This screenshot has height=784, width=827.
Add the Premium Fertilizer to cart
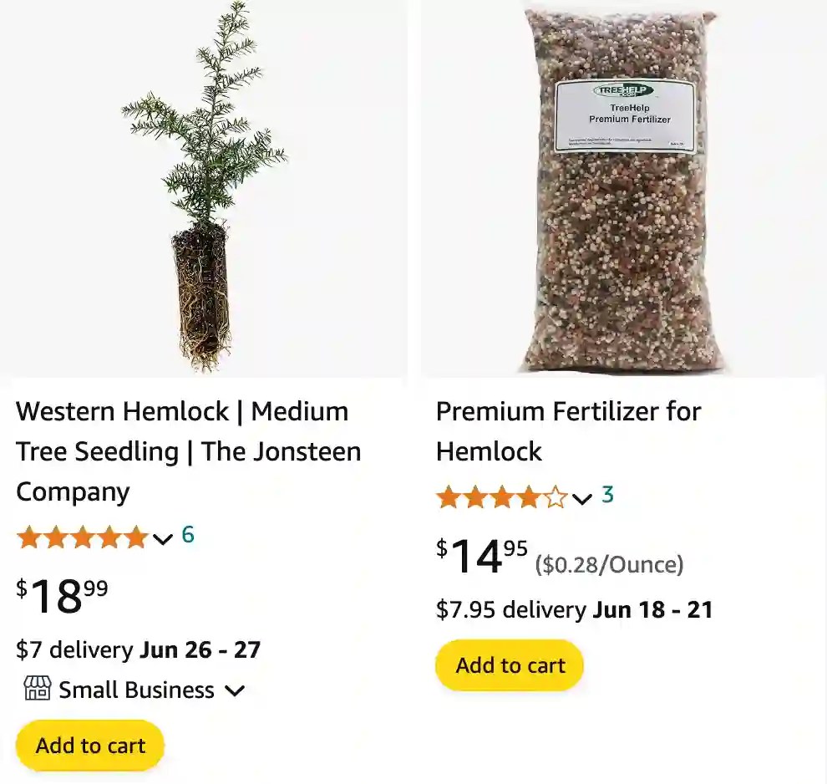click(x=509, y=664)
